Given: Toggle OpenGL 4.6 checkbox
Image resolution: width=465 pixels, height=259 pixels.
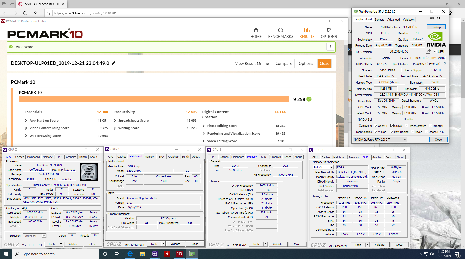Looking at the screenshot, I should click(x=426, y=132).
